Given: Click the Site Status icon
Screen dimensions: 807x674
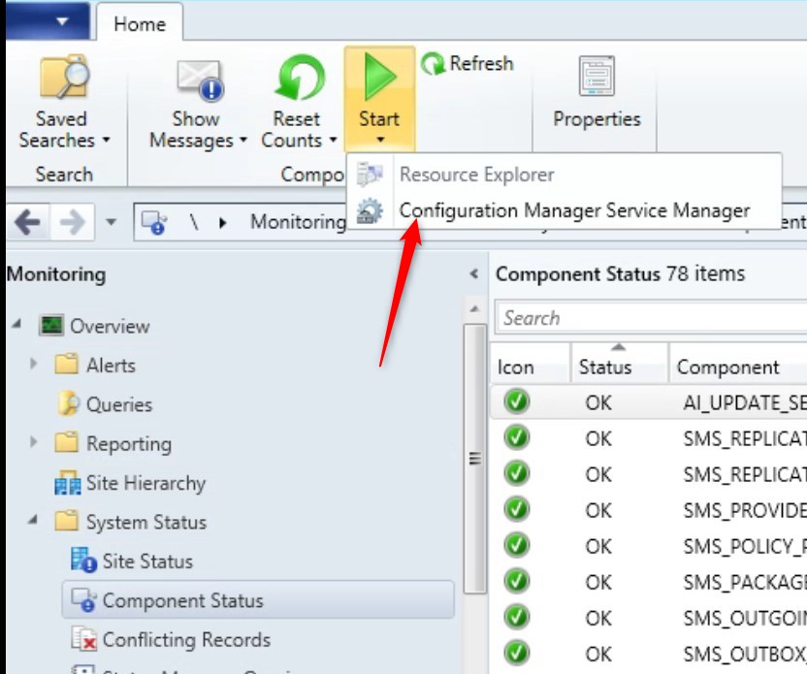Looking at the screenshot, I should (x=83, y=561).
